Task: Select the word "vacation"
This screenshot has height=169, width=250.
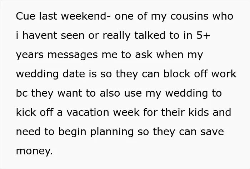Action: 88,112
